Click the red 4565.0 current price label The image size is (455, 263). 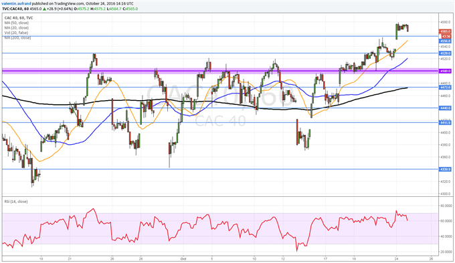[445, 31]
